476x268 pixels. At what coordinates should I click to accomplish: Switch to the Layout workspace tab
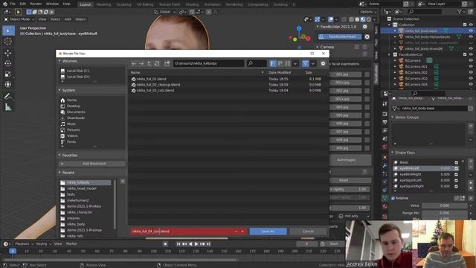click(86, 4)
